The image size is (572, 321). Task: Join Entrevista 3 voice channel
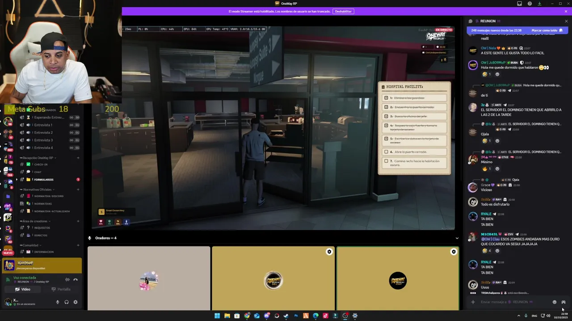point(49,140)
